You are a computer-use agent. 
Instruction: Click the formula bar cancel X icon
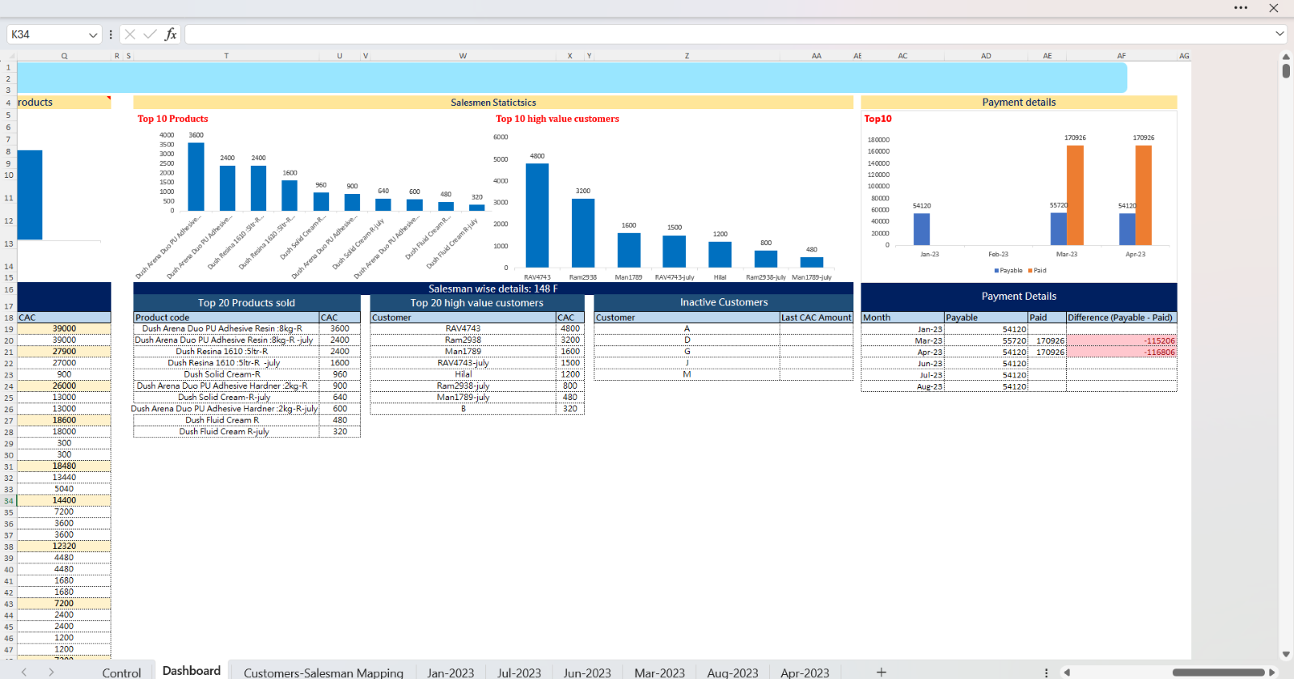[130, 34]
